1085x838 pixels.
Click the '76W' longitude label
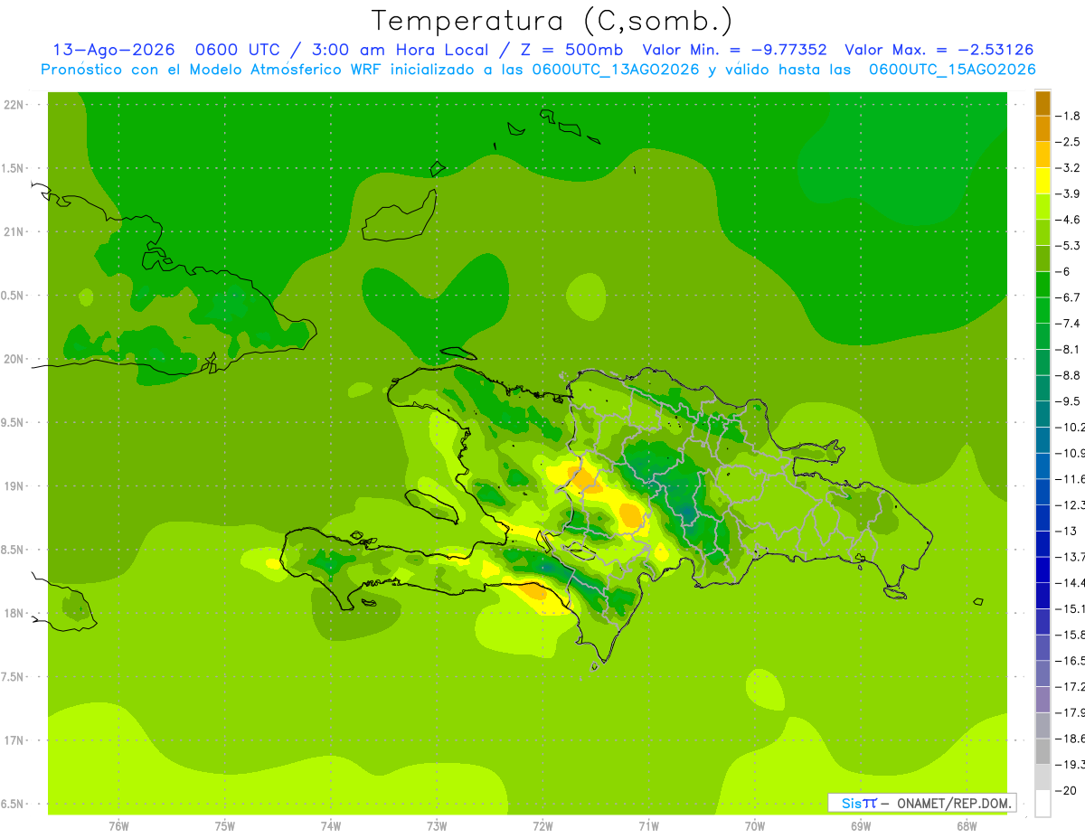click(119, 826)
